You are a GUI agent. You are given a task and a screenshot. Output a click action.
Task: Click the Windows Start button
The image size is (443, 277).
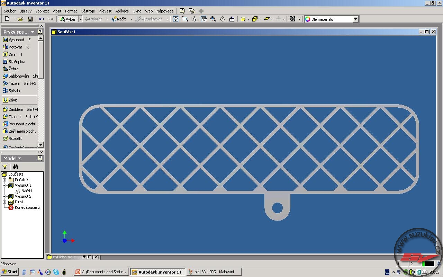coord(9,272)
